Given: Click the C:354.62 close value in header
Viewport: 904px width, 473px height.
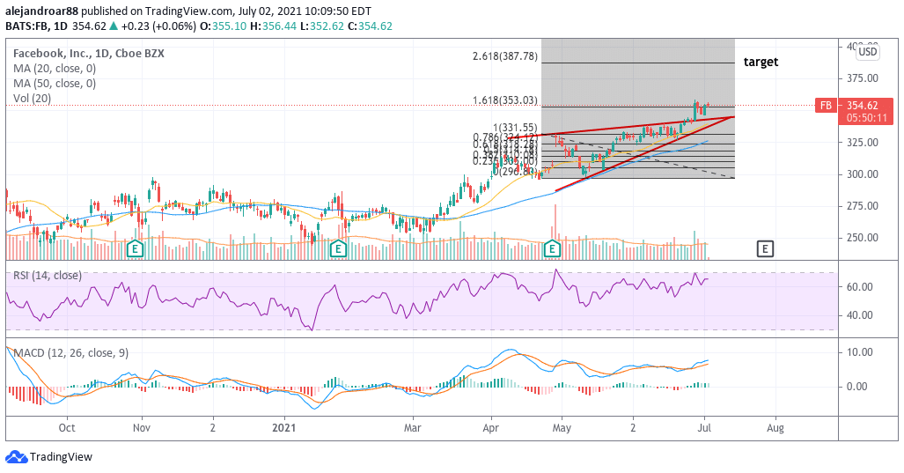Looking at the screenshot, I should pyautogui.click(x=370, y=26).
